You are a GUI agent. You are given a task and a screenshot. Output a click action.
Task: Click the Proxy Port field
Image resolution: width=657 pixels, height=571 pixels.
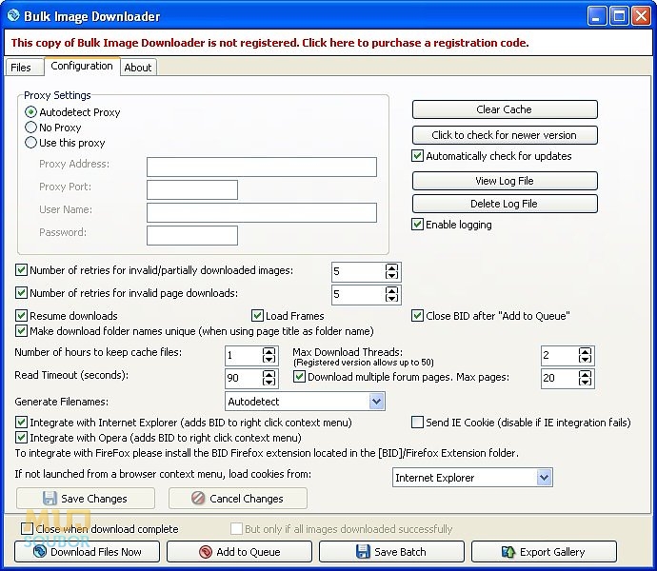(192, 189)
